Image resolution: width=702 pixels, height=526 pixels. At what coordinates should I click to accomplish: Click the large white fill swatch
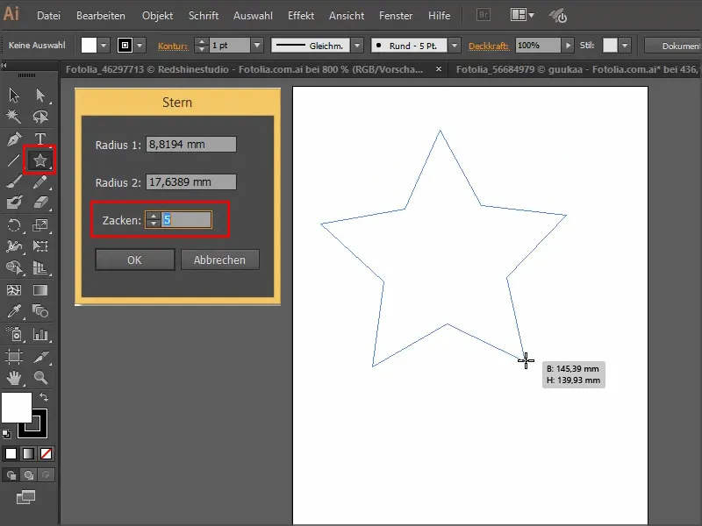(17, 407)
